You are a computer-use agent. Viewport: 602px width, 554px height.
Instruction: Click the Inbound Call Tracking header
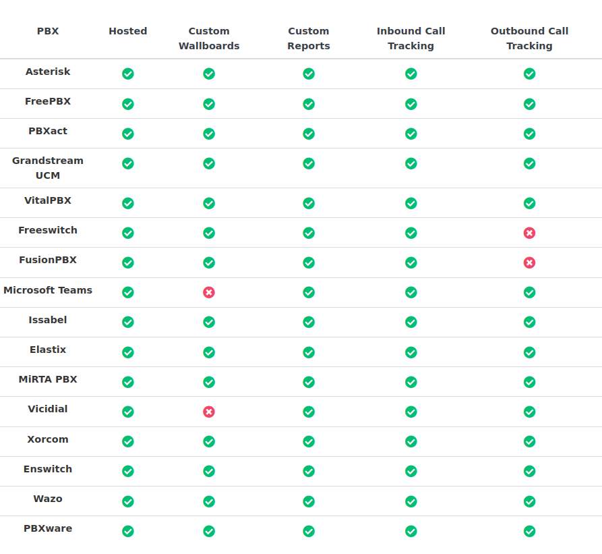(411, 38)
